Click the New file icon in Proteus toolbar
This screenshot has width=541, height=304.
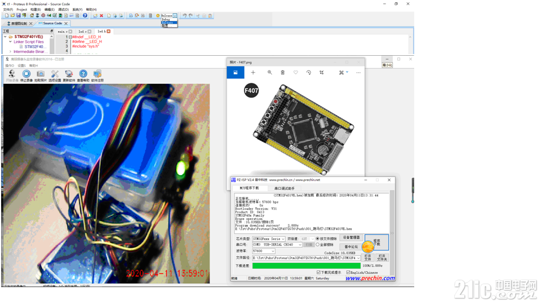pyautogui.click(x=7, y=16)
